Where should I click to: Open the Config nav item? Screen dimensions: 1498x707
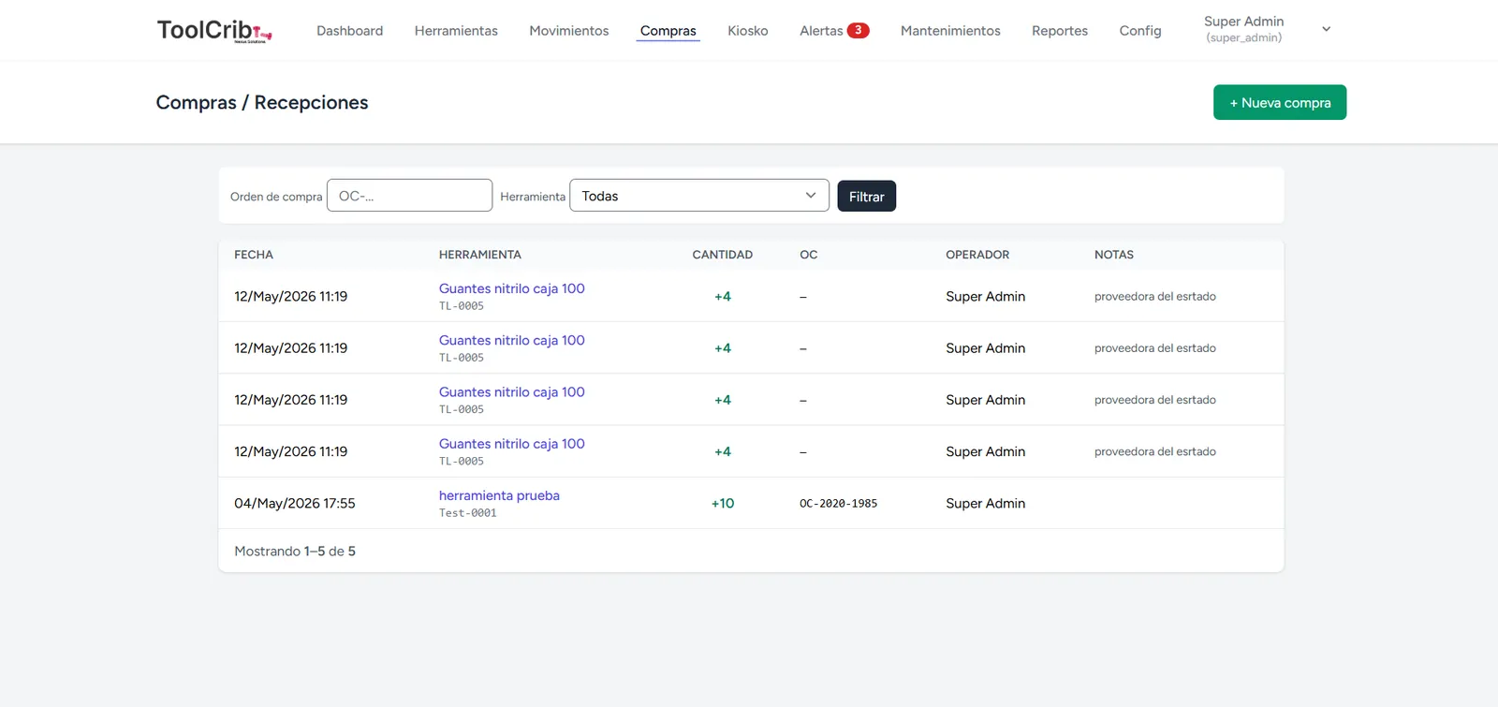pos(1140,31)
